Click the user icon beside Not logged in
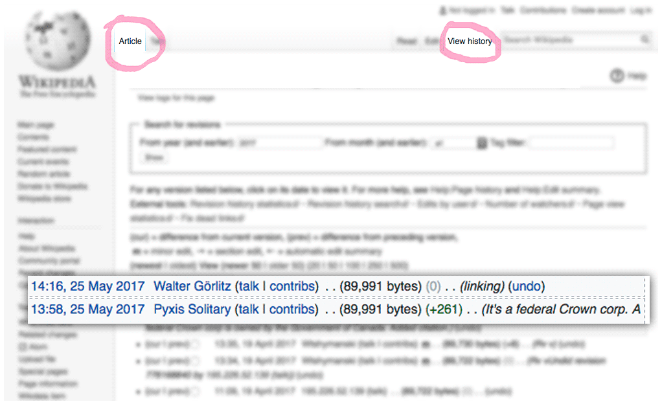Image resolution: width=662 pixels, height=404 pixels. [x=443, y=10]
